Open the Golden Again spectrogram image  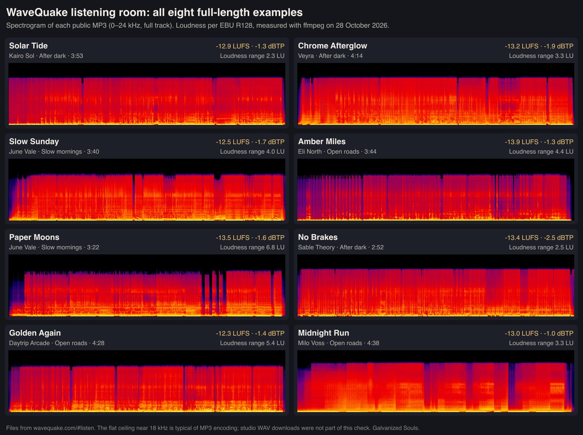point(147,381)
